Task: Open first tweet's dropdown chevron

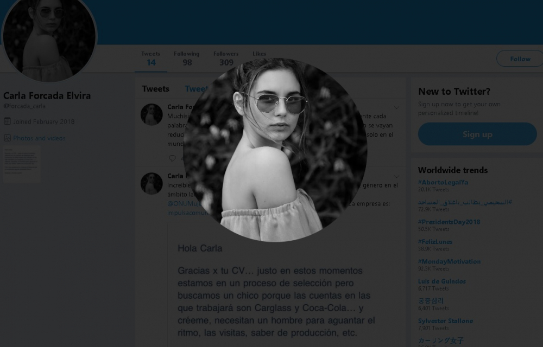Action: [x=396, y=107]
